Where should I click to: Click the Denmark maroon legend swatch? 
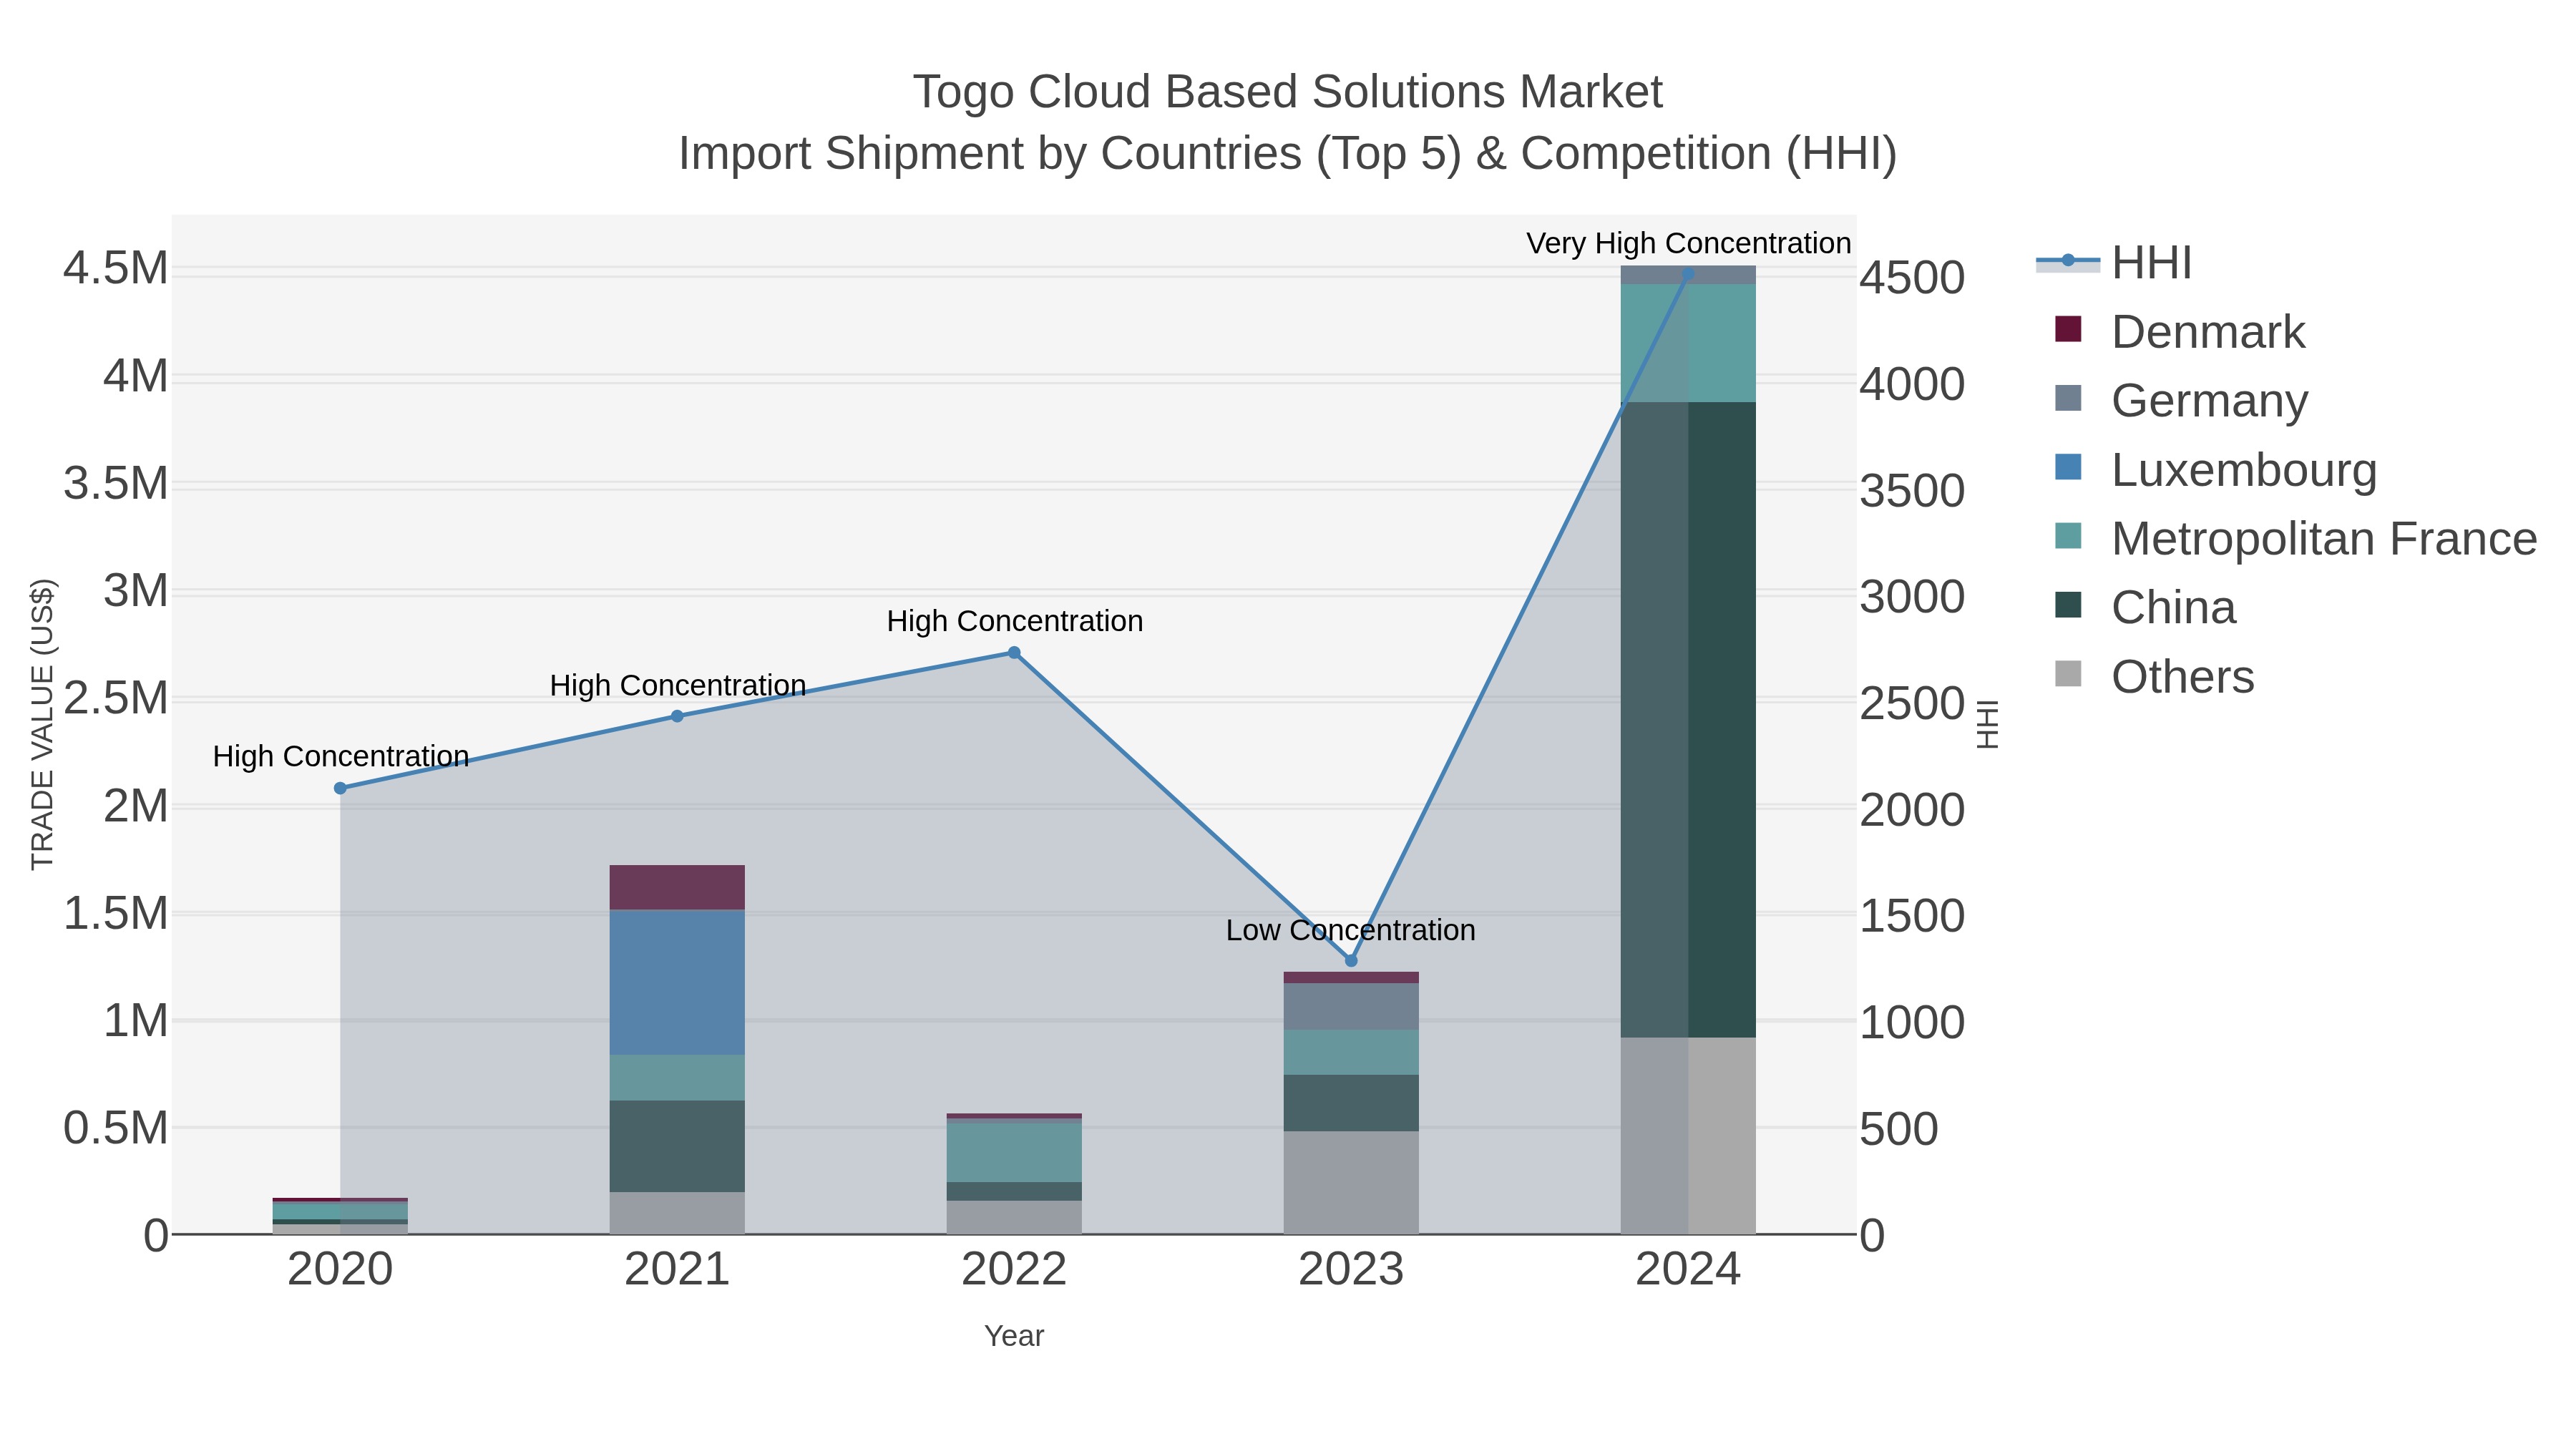(x=2068, y=329)
